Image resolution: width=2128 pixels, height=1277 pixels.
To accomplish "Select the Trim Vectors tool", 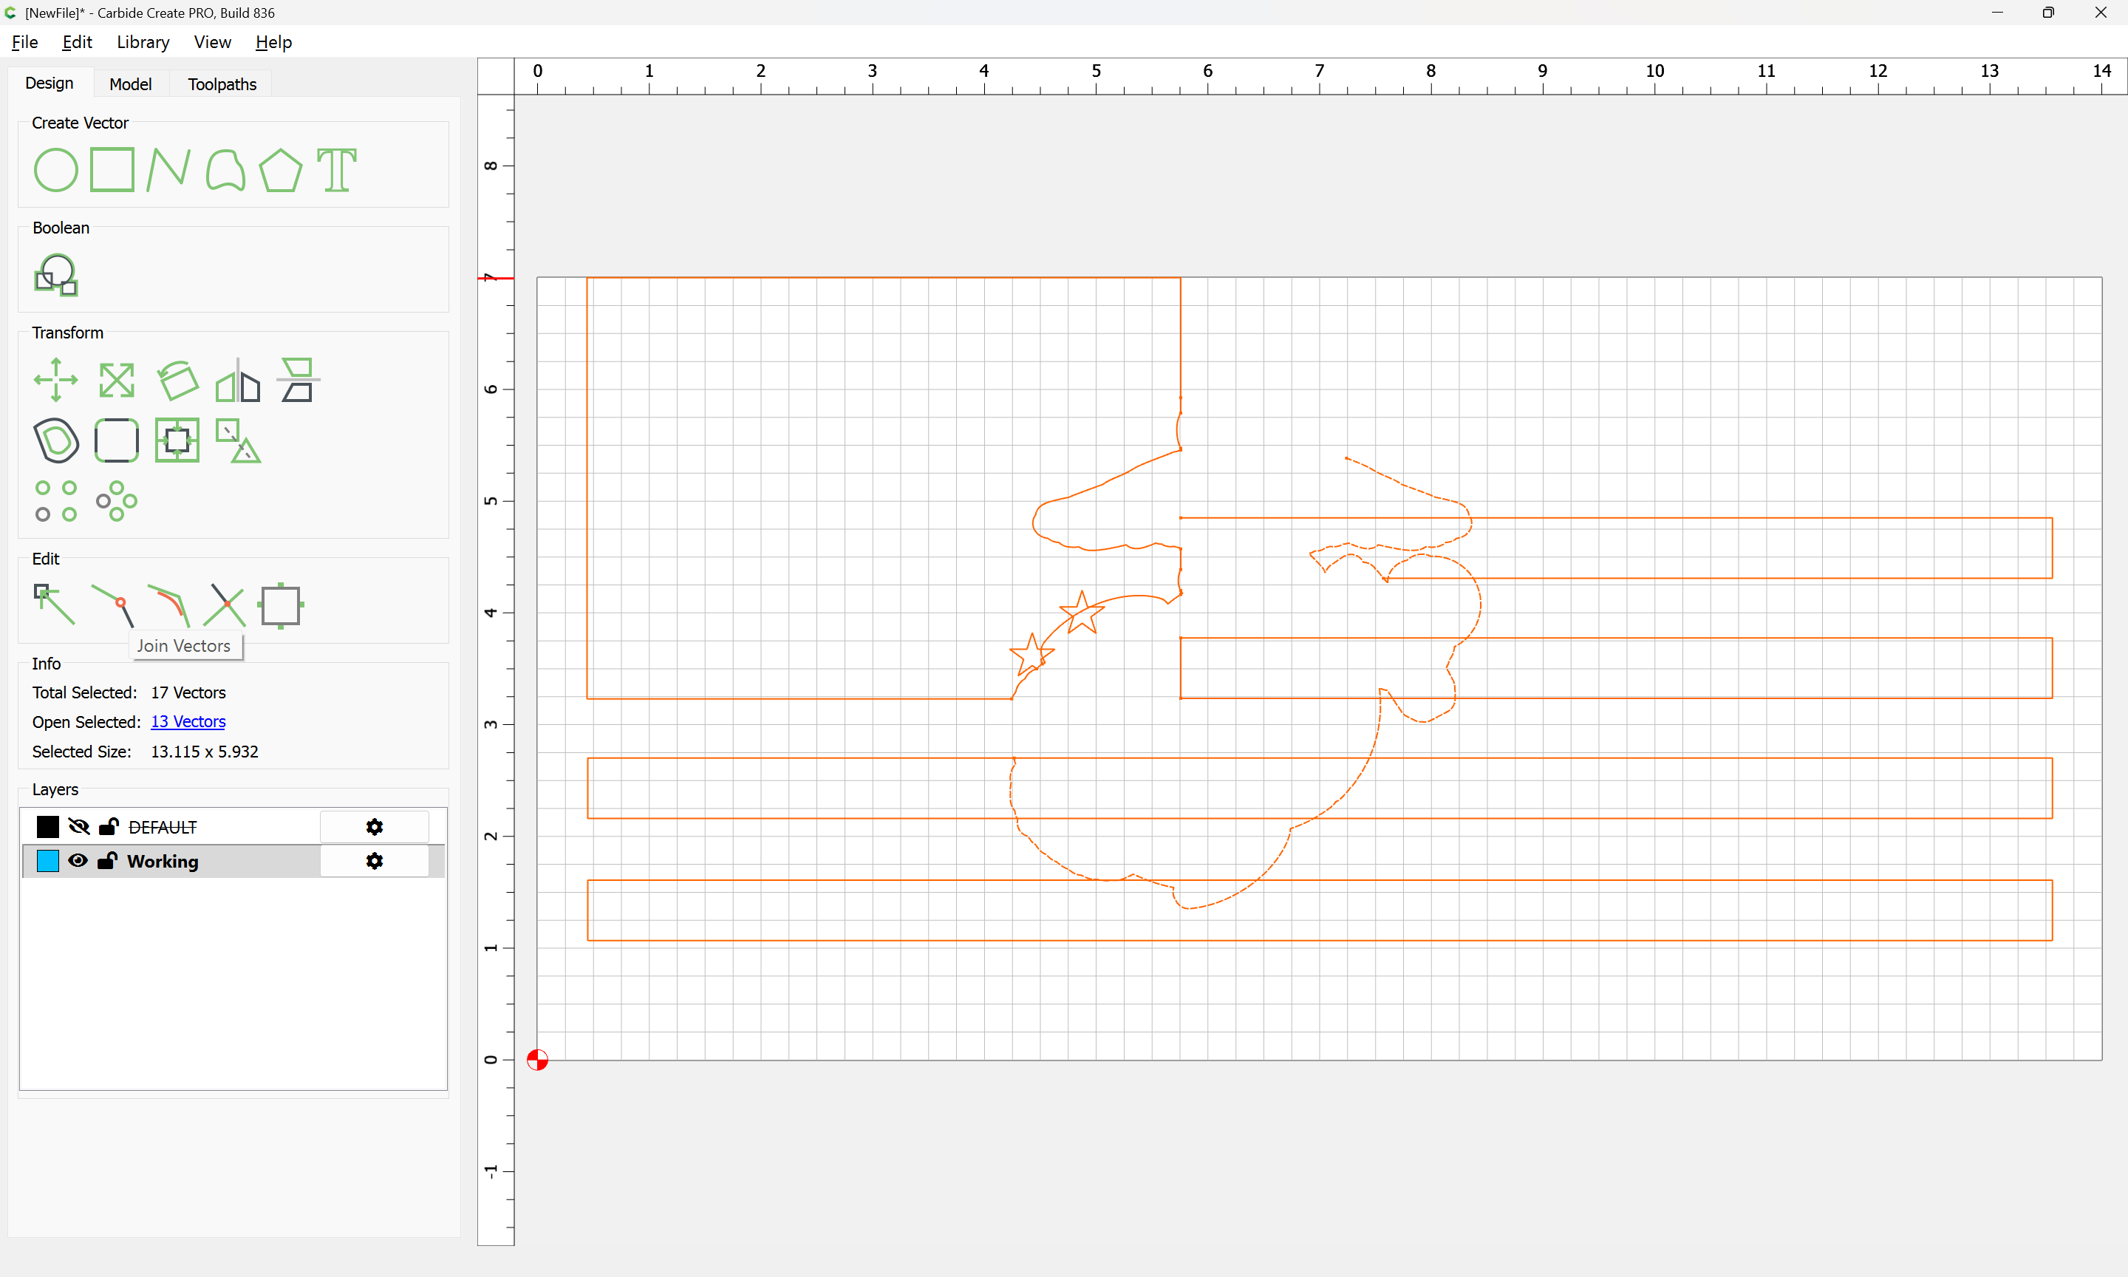I will click(225, 606).
